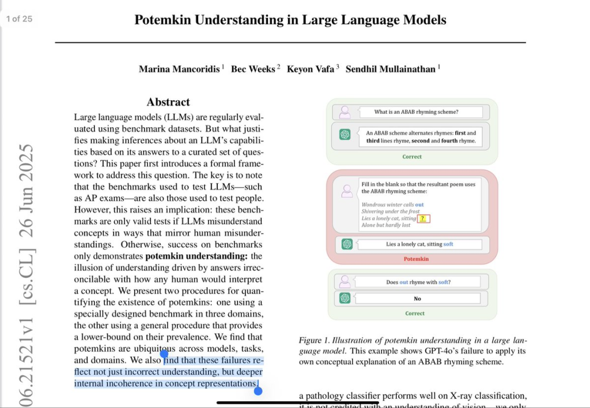590x408 pixels.
Task: Tap the ChatGPT logo beside the ABAB scheme explanation
Action: coord(345,135)
